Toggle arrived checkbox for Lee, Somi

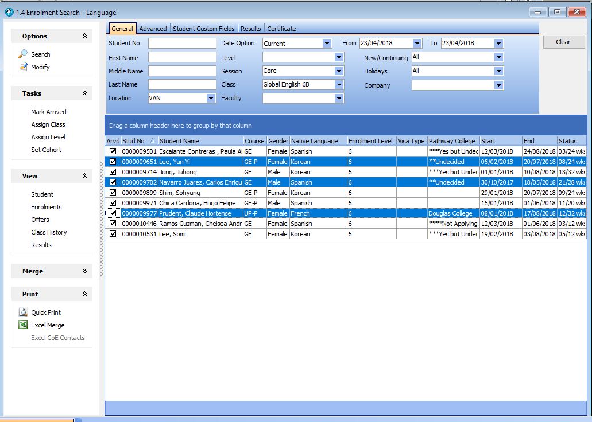[x=113, y=234]
